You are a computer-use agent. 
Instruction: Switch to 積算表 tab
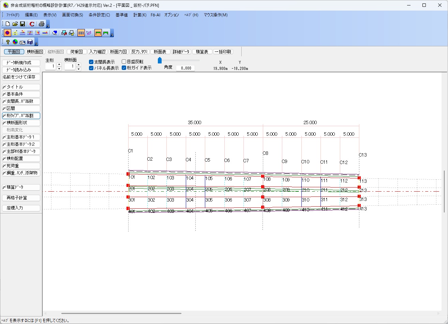[202, 52]
